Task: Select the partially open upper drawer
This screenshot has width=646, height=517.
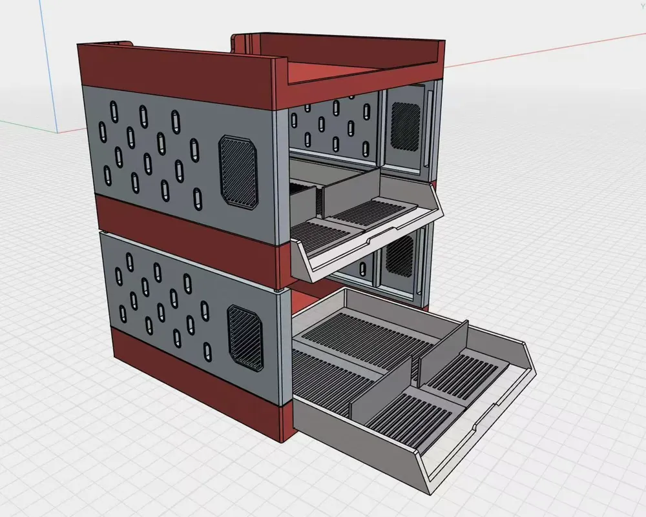Action: pyautogui.click(x=366, y=221)
